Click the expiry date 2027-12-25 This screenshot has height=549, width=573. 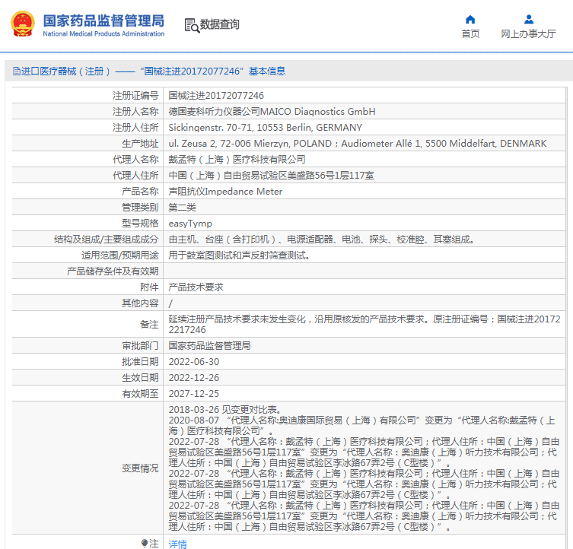pos(193,394)
